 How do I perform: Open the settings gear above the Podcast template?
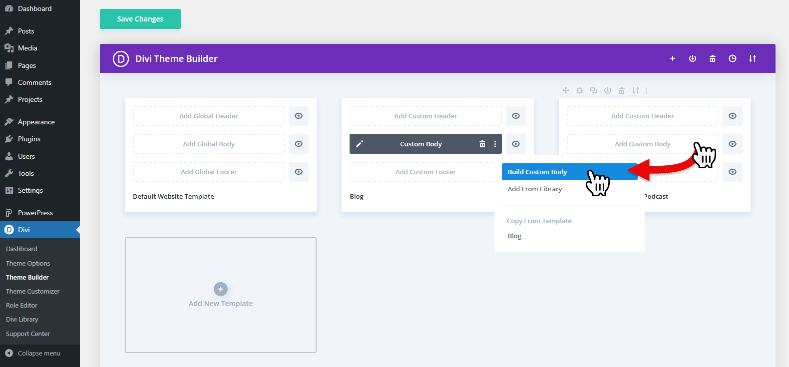(x=580, y=90)
